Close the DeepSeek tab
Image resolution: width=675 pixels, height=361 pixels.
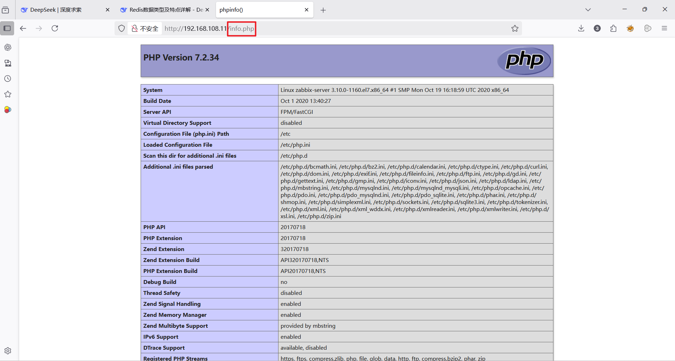[107, 10]
